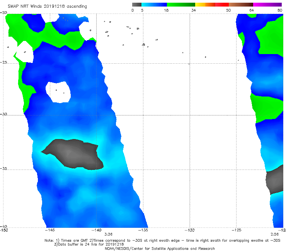286x251 pixels.
Task: Click the '-130' longitude axis label
Action: (x=190, y=230)
